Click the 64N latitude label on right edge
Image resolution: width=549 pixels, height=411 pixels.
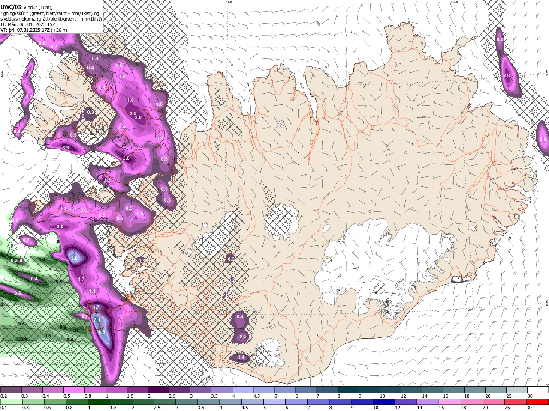(547, 303)
